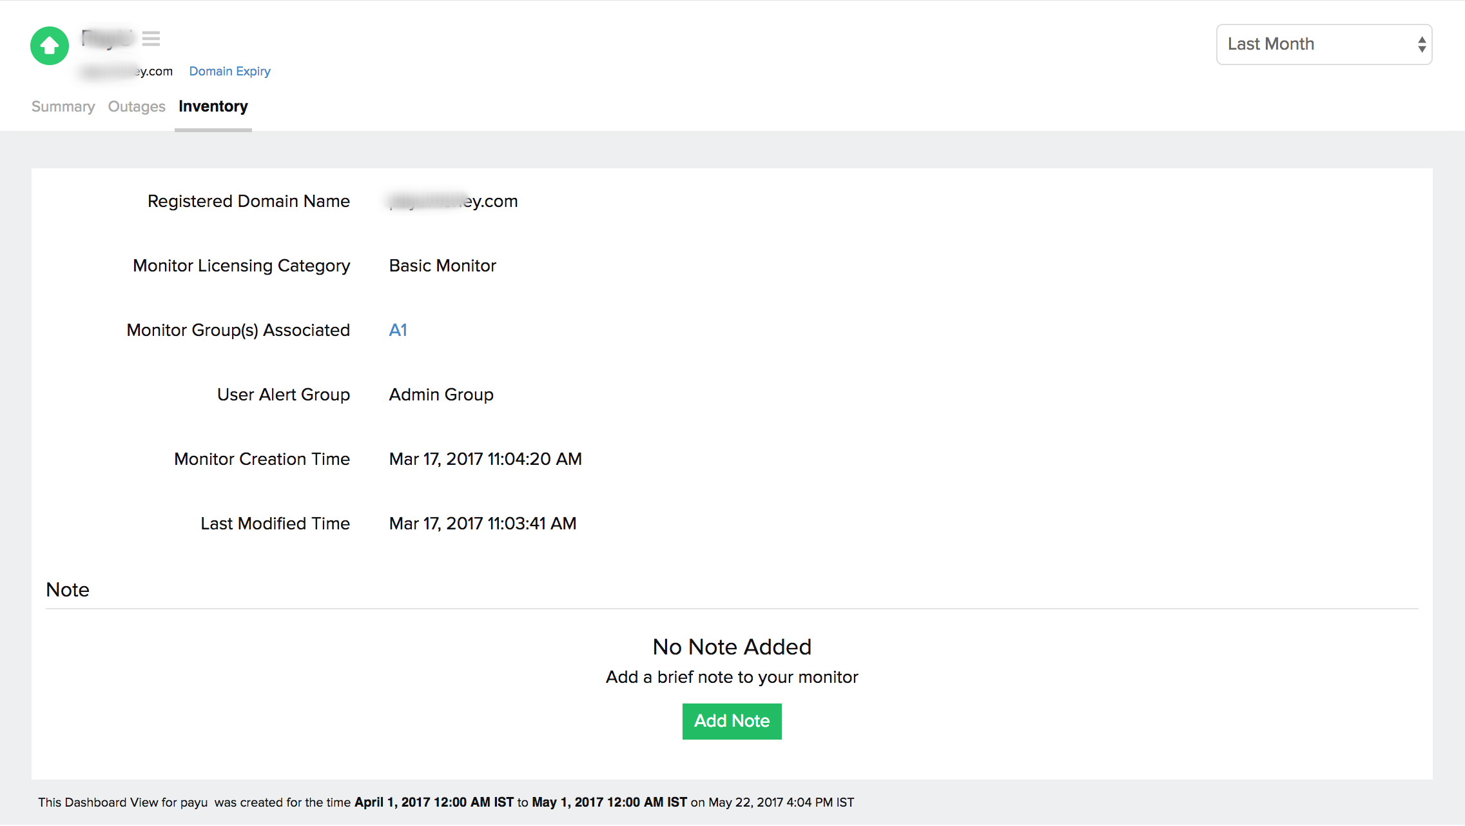Select the Inventory tab
Screen dimensions: 1465x826
[x=213, y=106]
